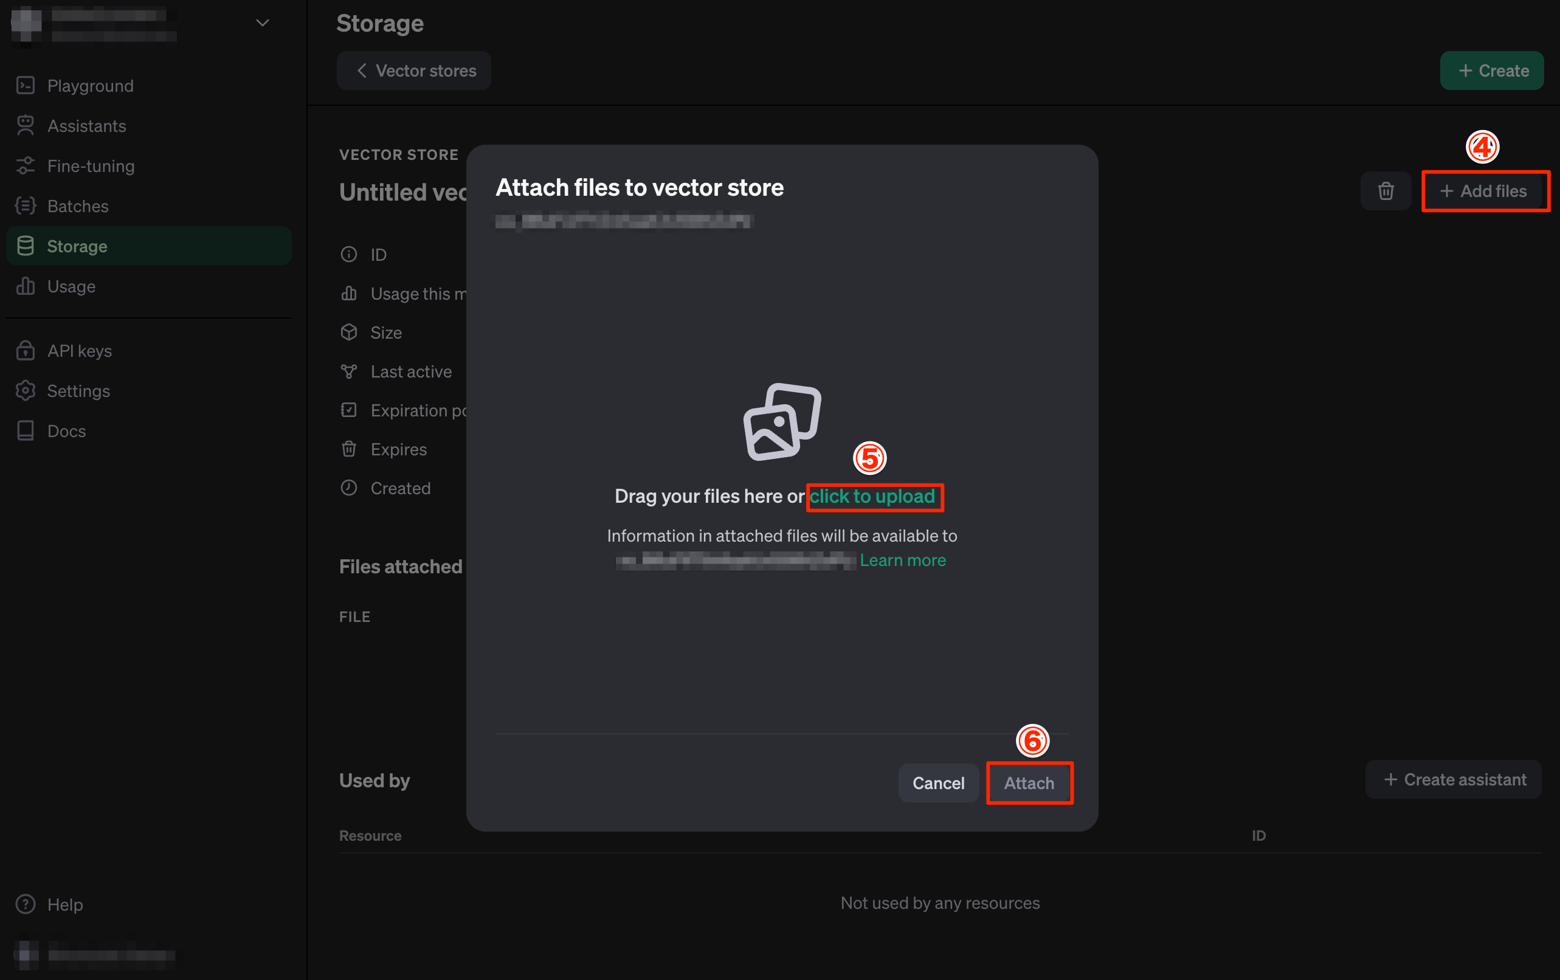1560x980 pixels.
Task: Open the Learn more link
Action: point(902,561)
